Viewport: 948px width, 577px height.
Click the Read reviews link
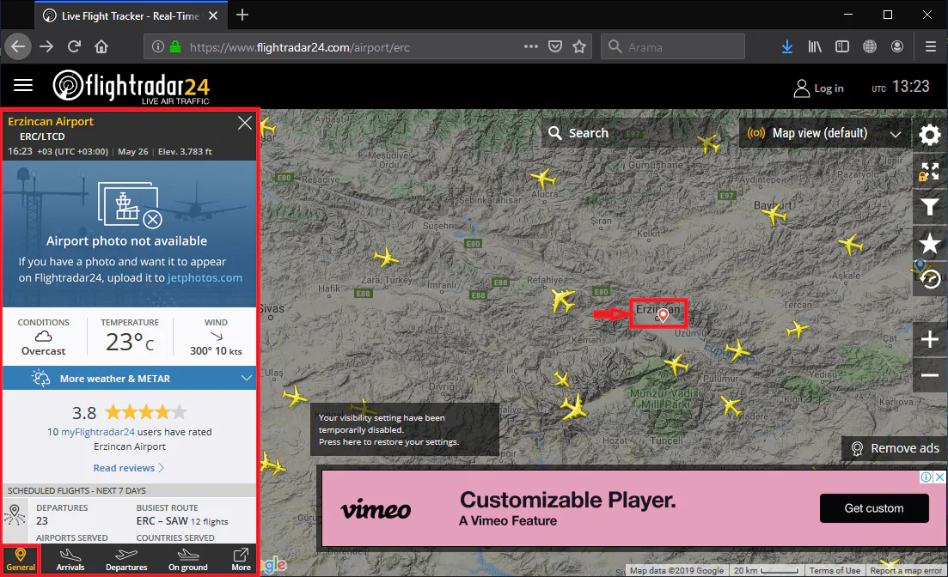pyautogui.click(x=129, y=468)
